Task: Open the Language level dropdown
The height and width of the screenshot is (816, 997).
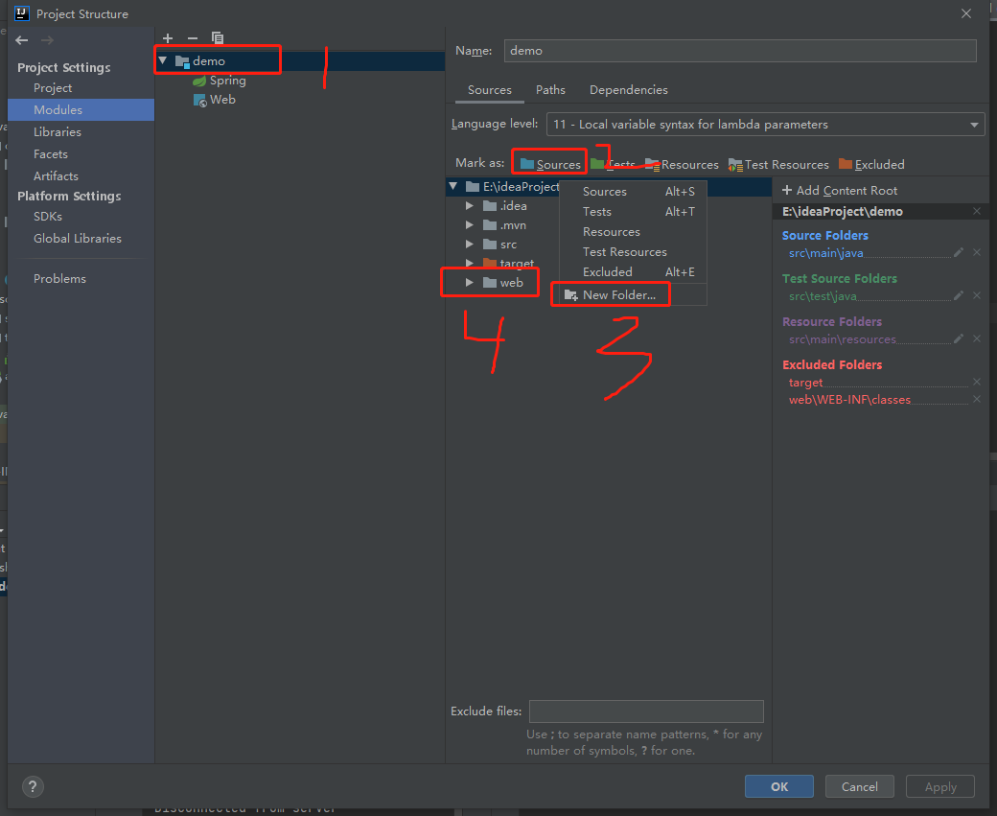Action: coord(972,124)
